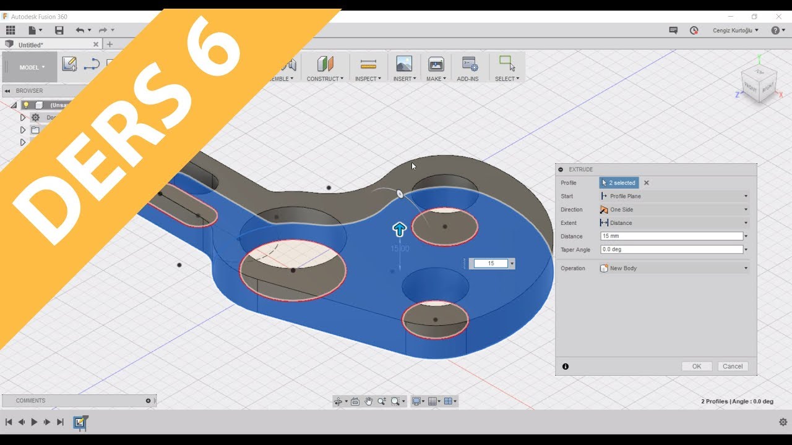The image size is (792, 445).
Task: Save the document with the floppy icon
Action: (59, 30)
